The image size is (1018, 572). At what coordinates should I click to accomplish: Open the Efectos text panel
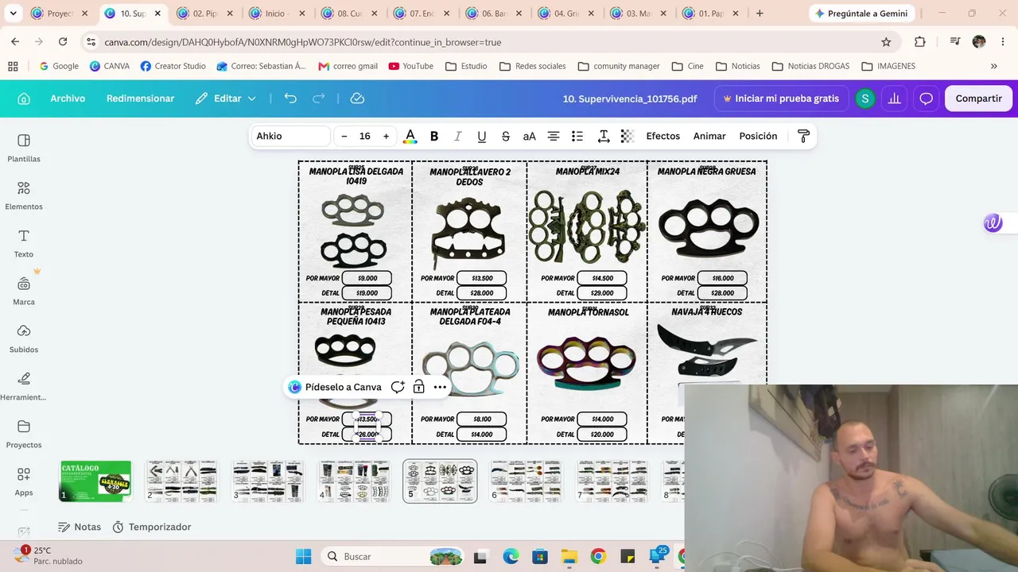point(663,137)
